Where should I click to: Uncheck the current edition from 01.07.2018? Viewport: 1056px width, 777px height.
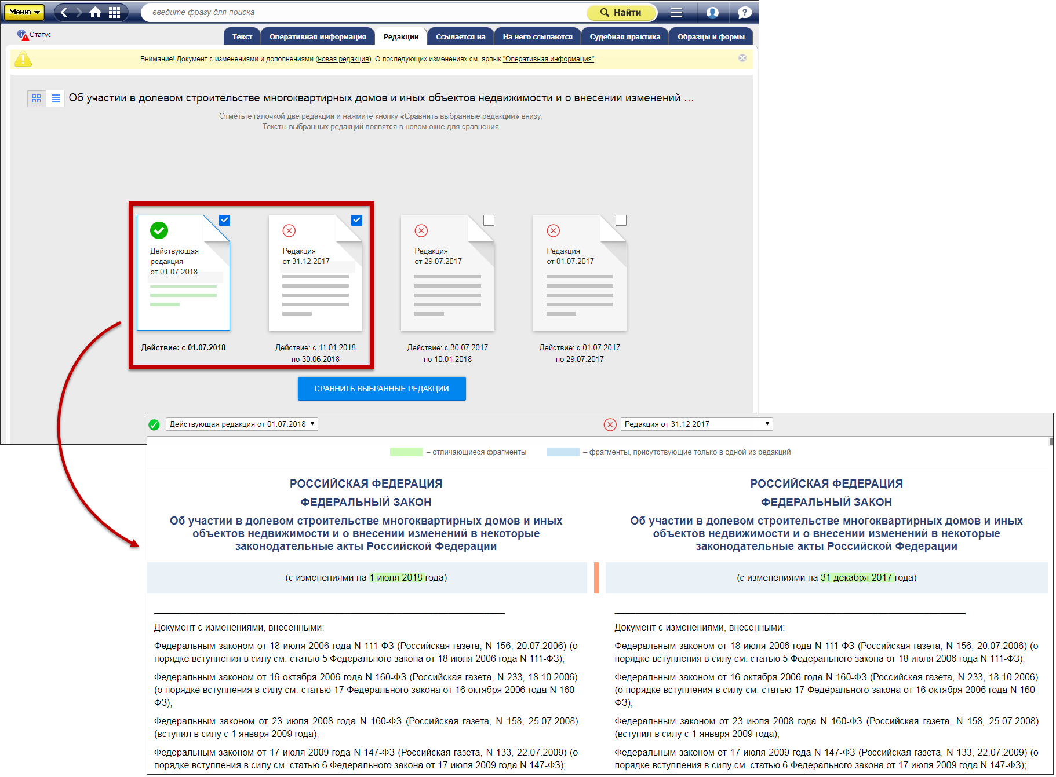(225, 220)
